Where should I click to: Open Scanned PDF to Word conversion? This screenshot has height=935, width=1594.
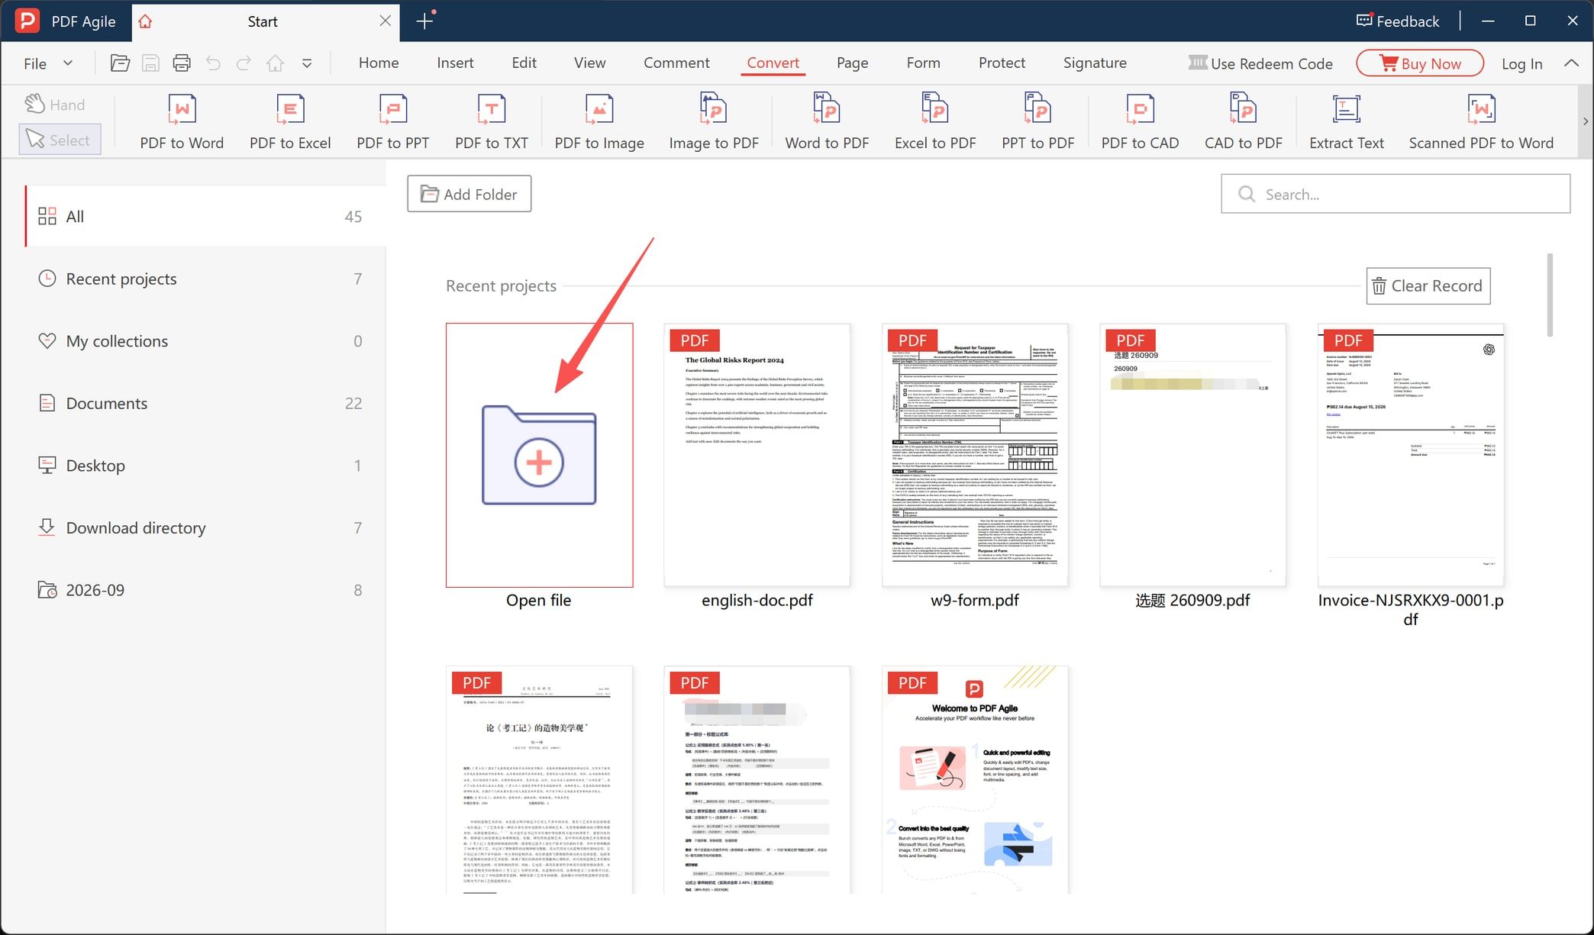(x=1481, y=121)
